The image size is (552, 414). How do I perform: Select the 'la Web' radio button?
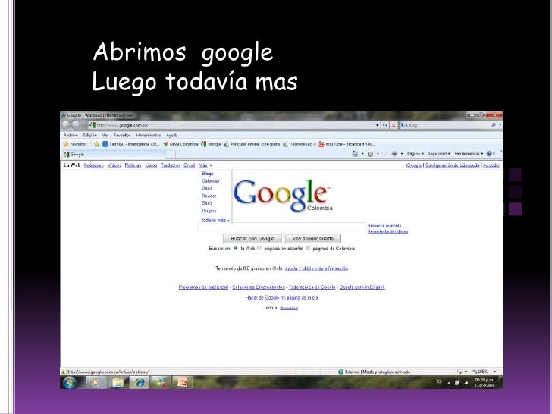point(236,249)
